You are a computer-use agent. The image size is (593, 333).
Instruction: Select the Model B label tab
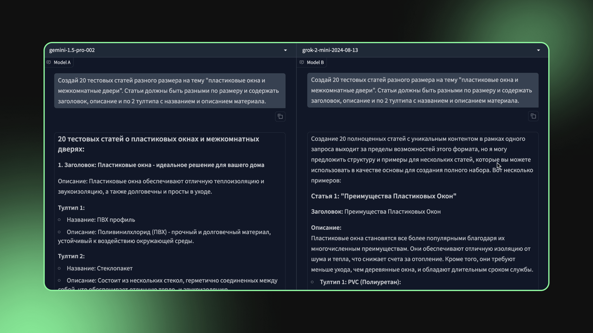pos(315,62)
